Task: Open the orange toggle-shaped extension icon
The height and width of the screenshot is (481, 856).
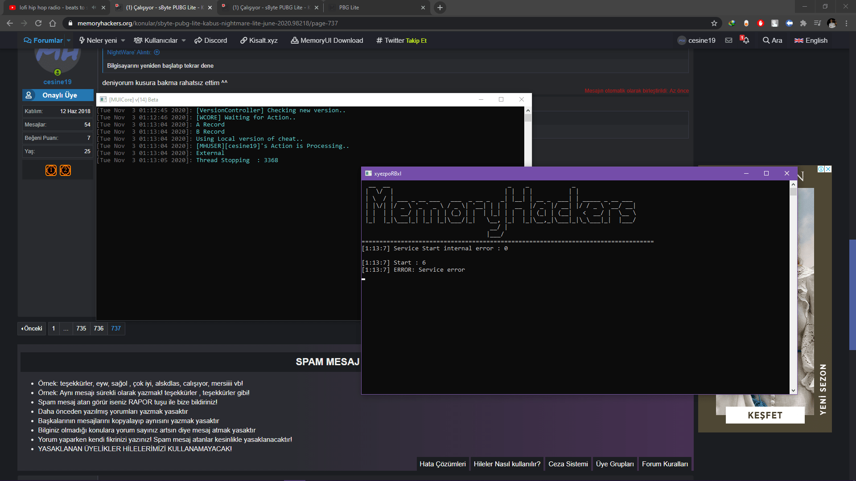Action: click(746, 23)
